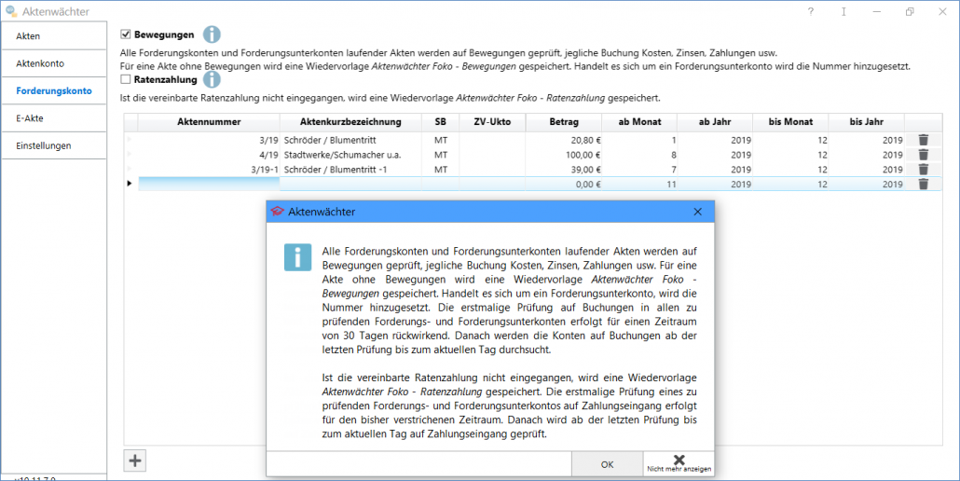
Task: Click the info icon beside Ratenzahlung
Action: [212, 80]
